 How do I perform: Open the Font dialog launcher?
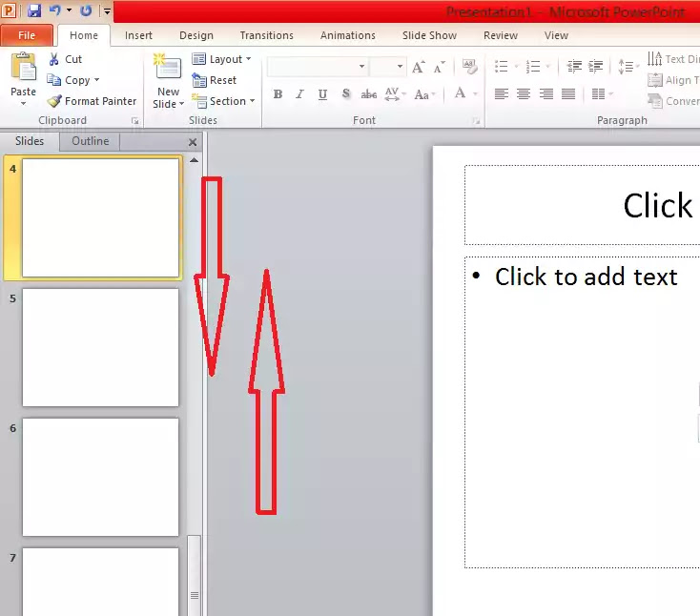pos(476,121)
